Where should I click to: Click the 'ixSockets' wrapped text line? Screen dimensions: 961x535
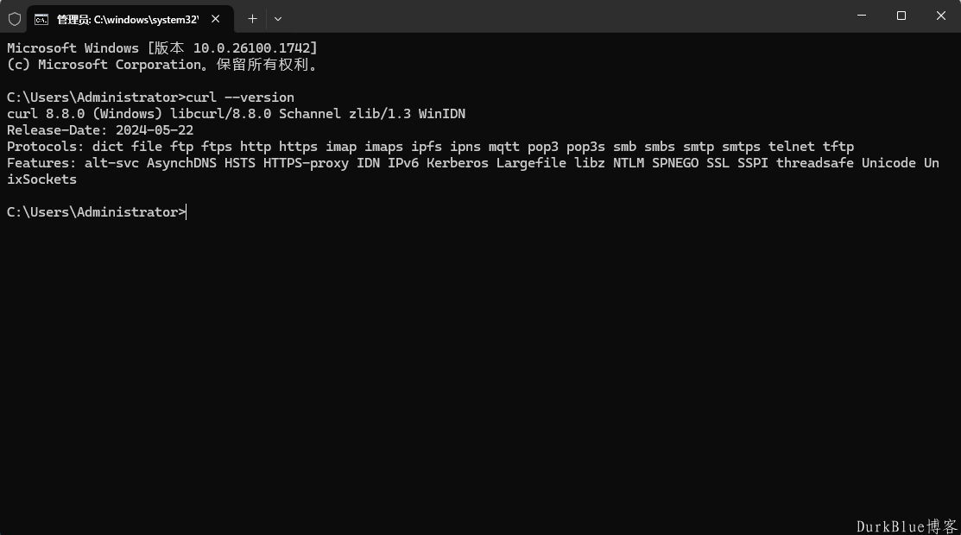pyautogui.click(x=41, y=179)
